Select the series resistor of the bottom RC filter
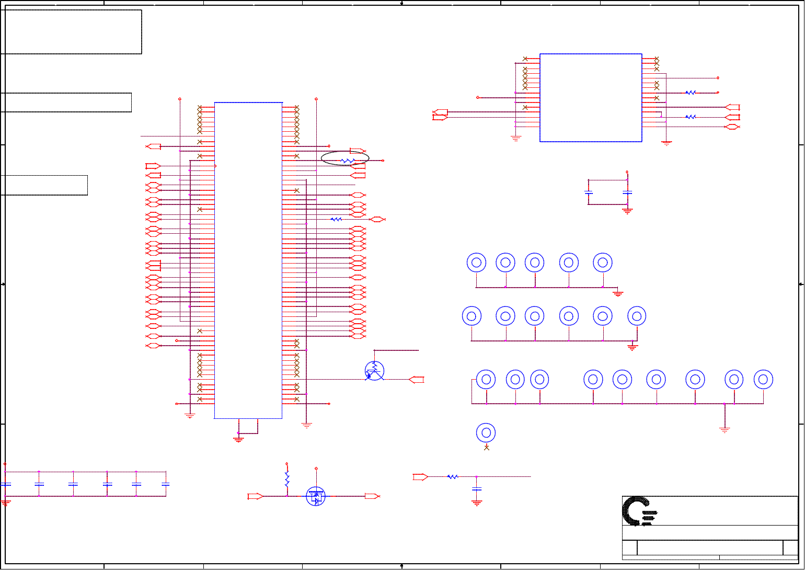The image size is (805, 570). tap(453, 477)
